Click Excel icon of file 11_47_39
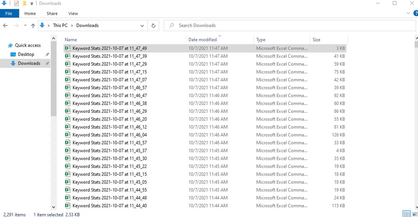This screenshot has height=217, width=418. click(x=68, y=56)
